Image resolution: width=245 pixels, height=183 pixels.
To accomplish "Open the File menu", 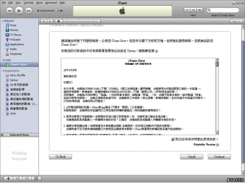I will pos(3,3).
